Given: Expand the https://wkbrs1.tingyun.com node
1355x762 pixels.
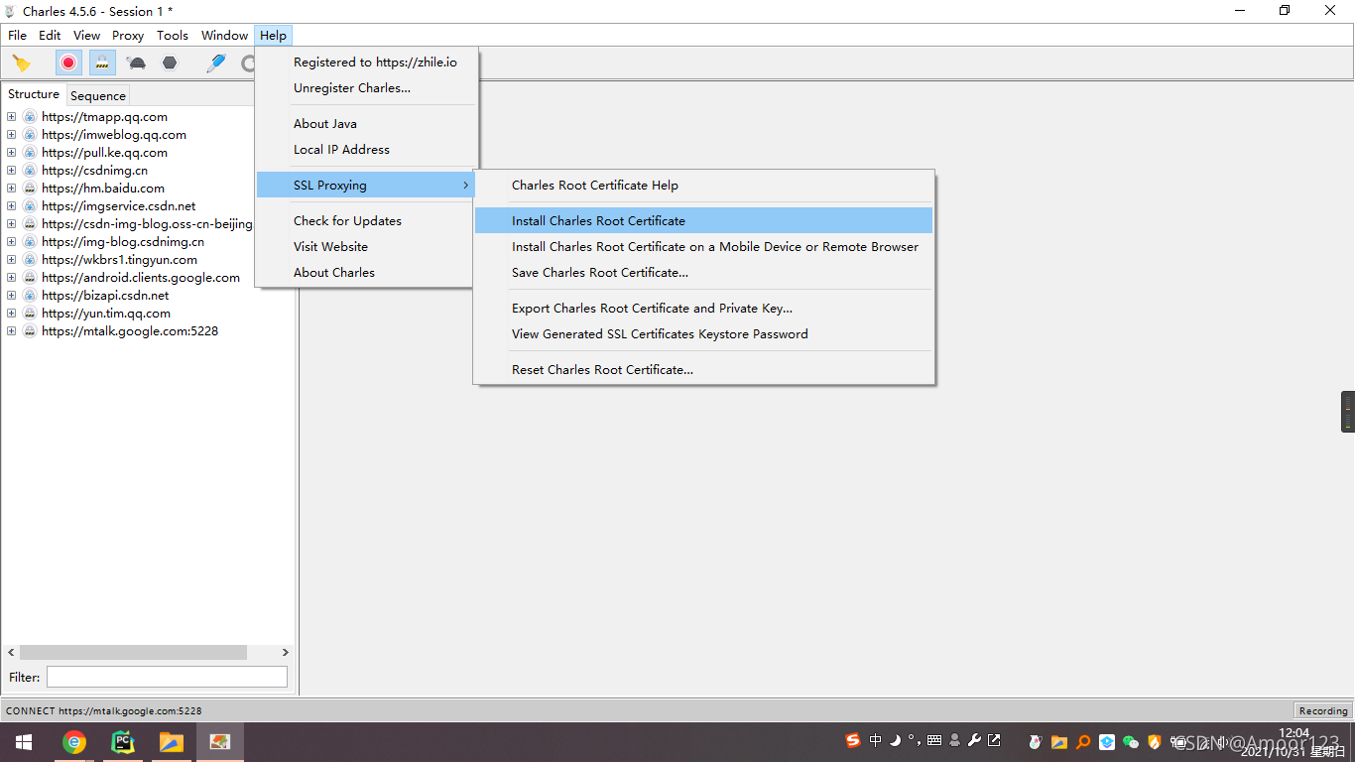Looking at the screenshot, I should click(11, 260).
